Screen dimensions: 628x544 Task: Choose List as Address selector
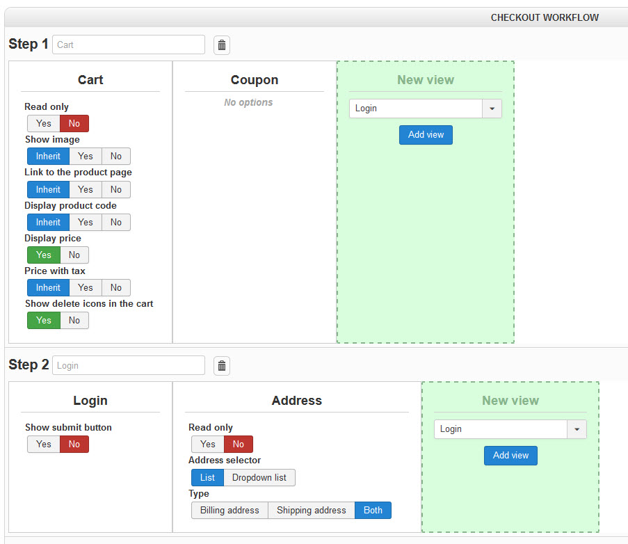pos(207,478)
